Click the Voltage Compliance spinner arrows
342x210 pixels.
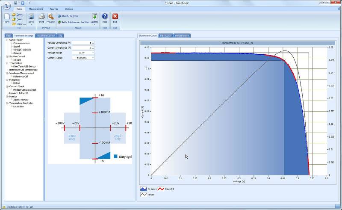point(93,43)
